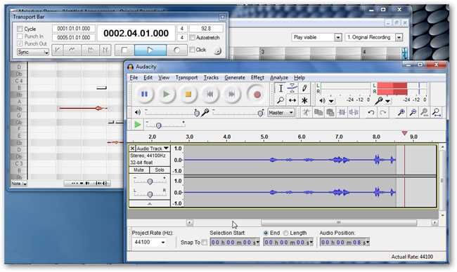Click the track pan L/R slider knob
Screen dimensions: 457x272
tap(150, 194)
